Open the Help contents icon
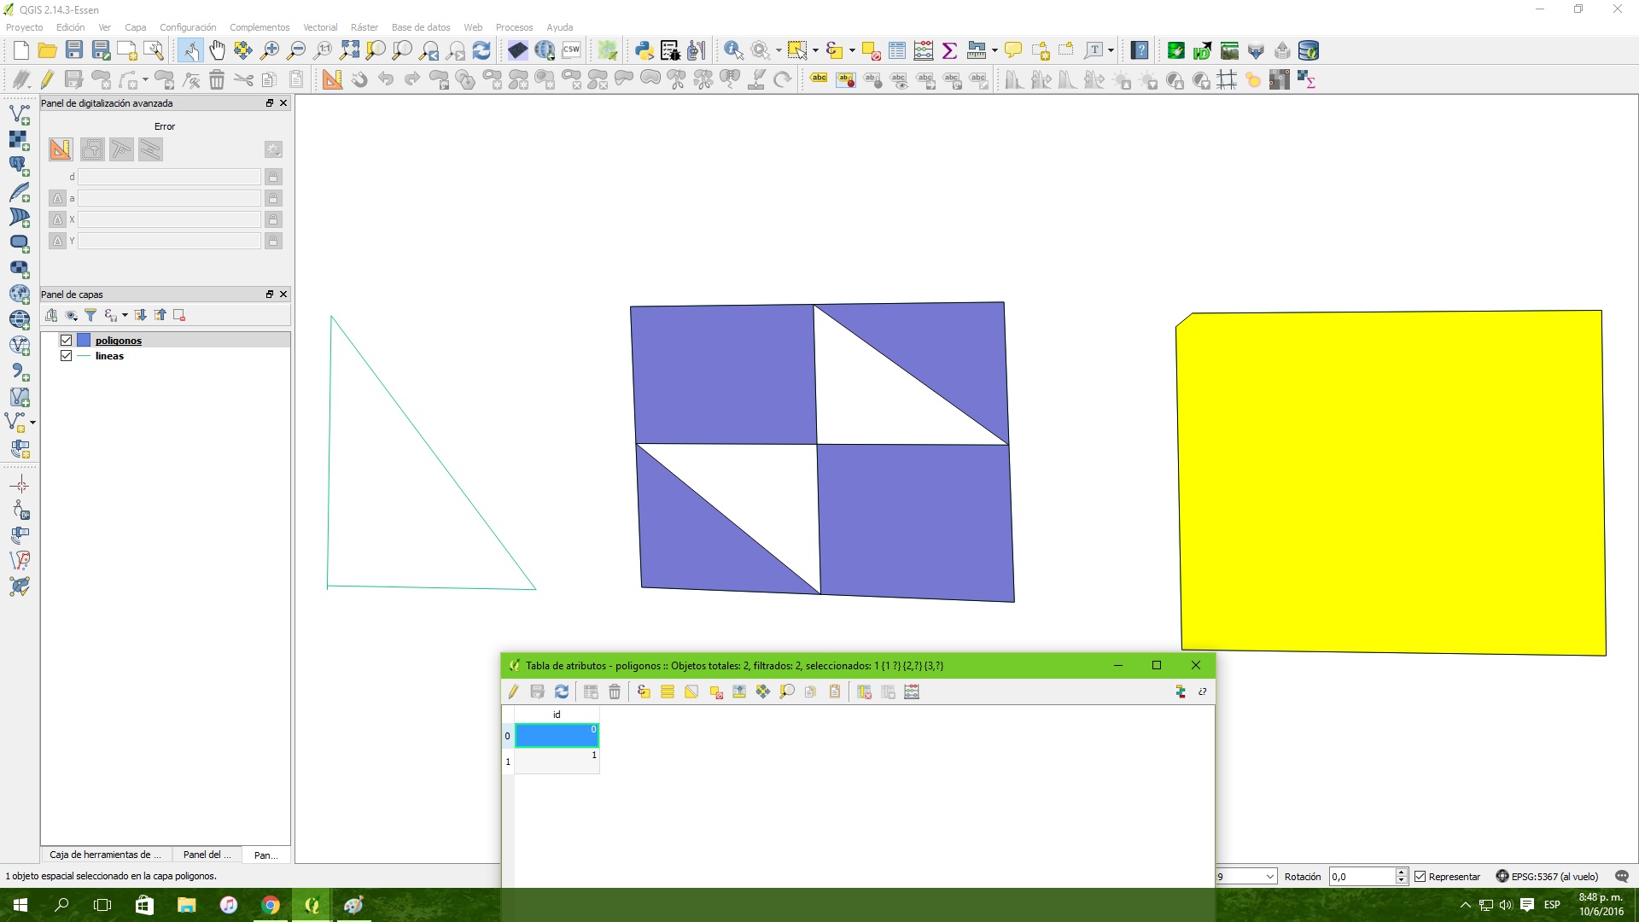The image size is (1639, 922). pos(1140,50)
